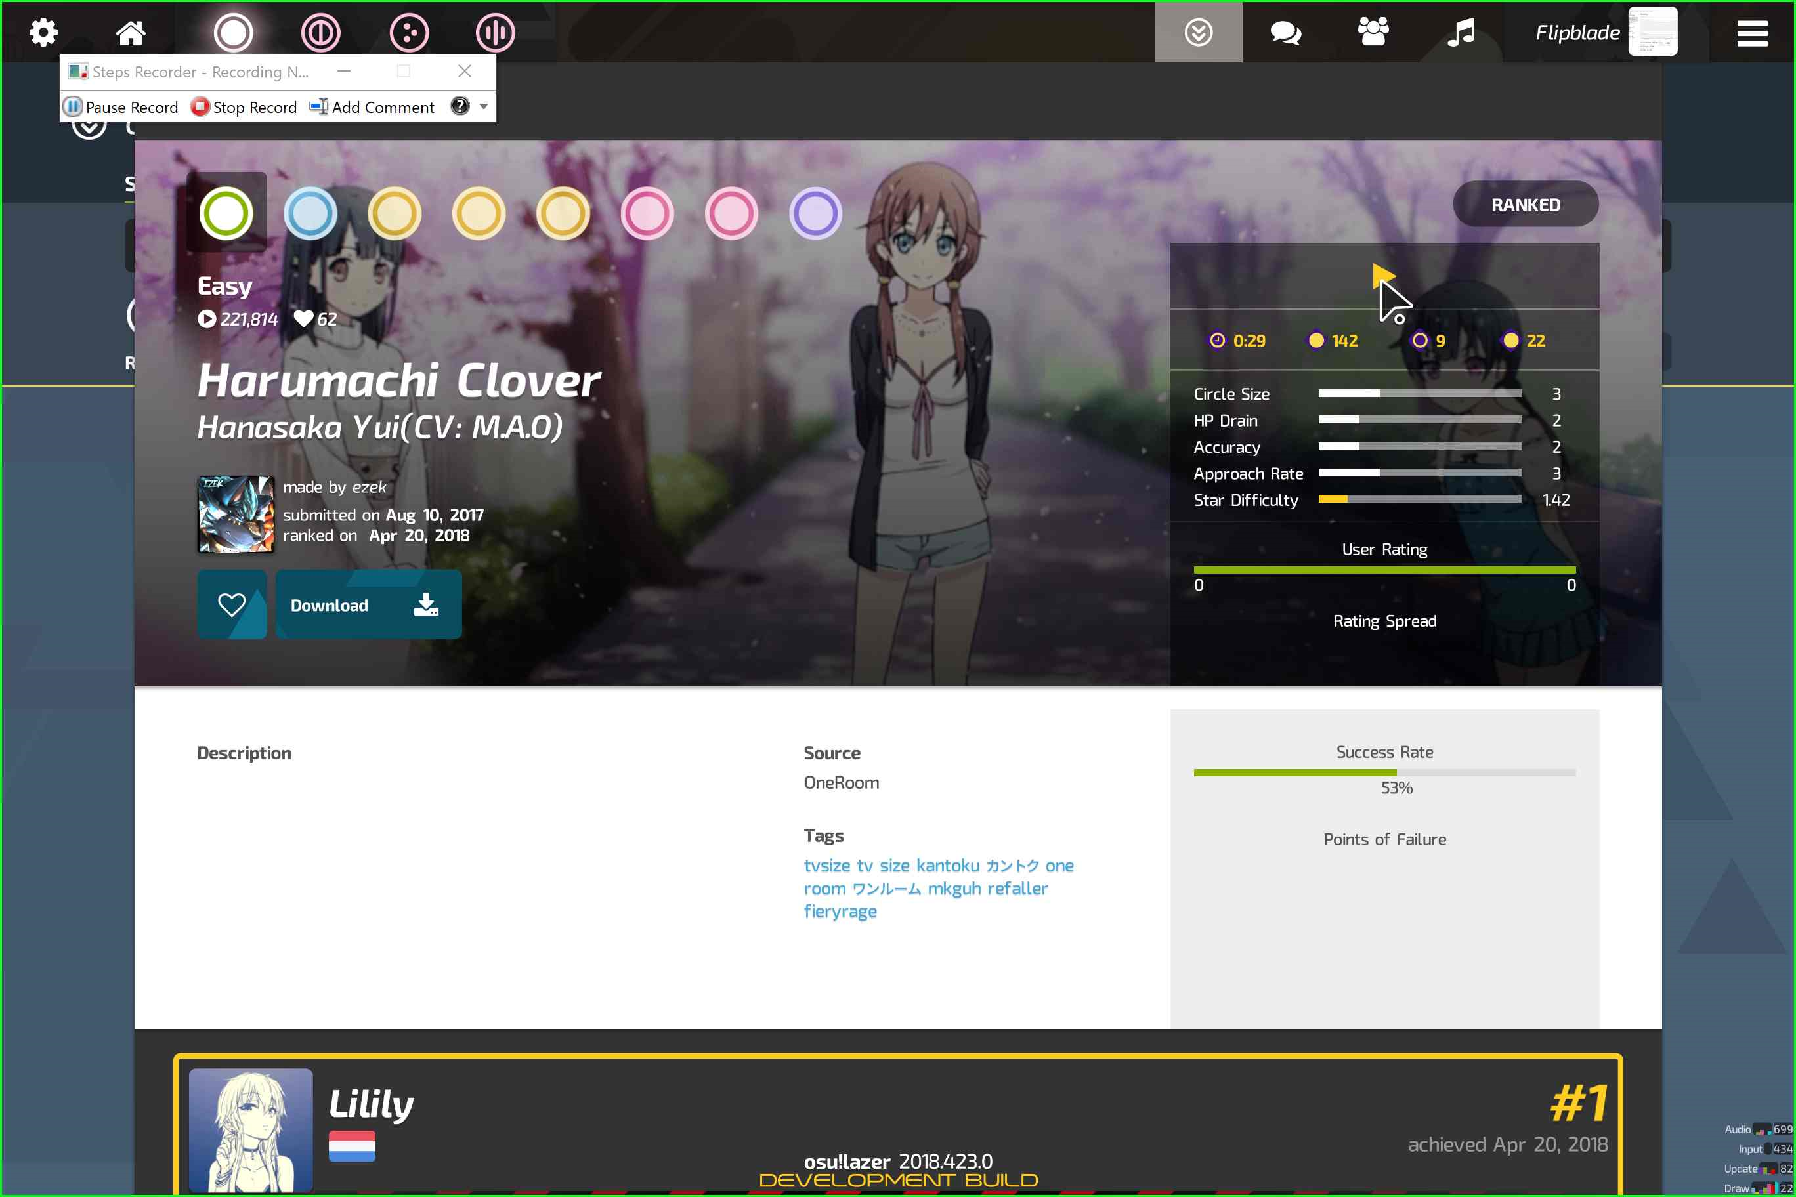The width and height of the screenshot is (1796, 1197).
Task: Minimize the Steps Recorder window
Action: [343, 71]
